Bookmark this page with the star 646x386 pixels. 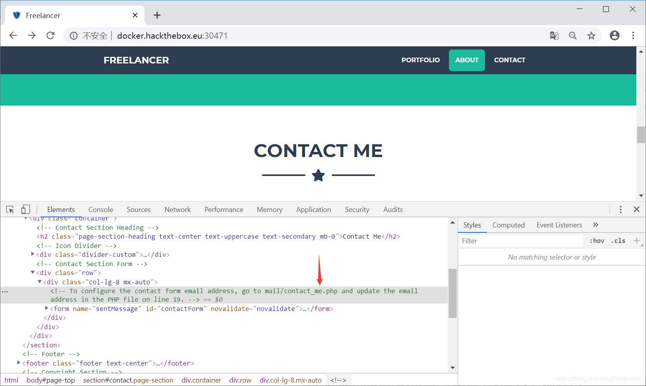tap(591, 36)
